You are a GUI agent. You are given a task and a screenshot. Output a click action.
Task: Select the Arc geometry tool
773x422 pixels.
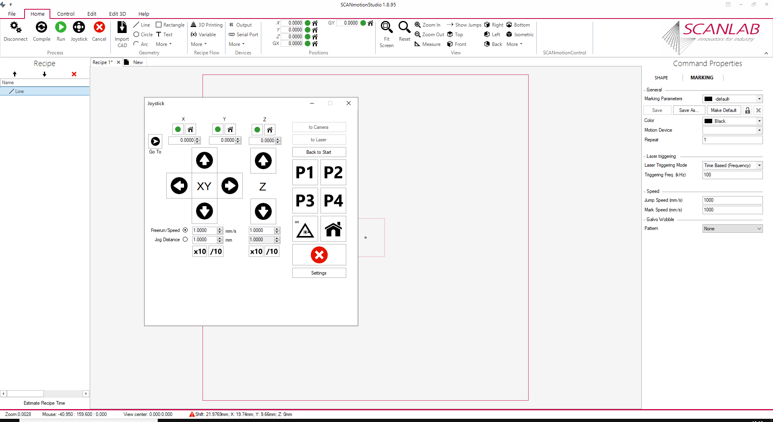tap(141, 44)
